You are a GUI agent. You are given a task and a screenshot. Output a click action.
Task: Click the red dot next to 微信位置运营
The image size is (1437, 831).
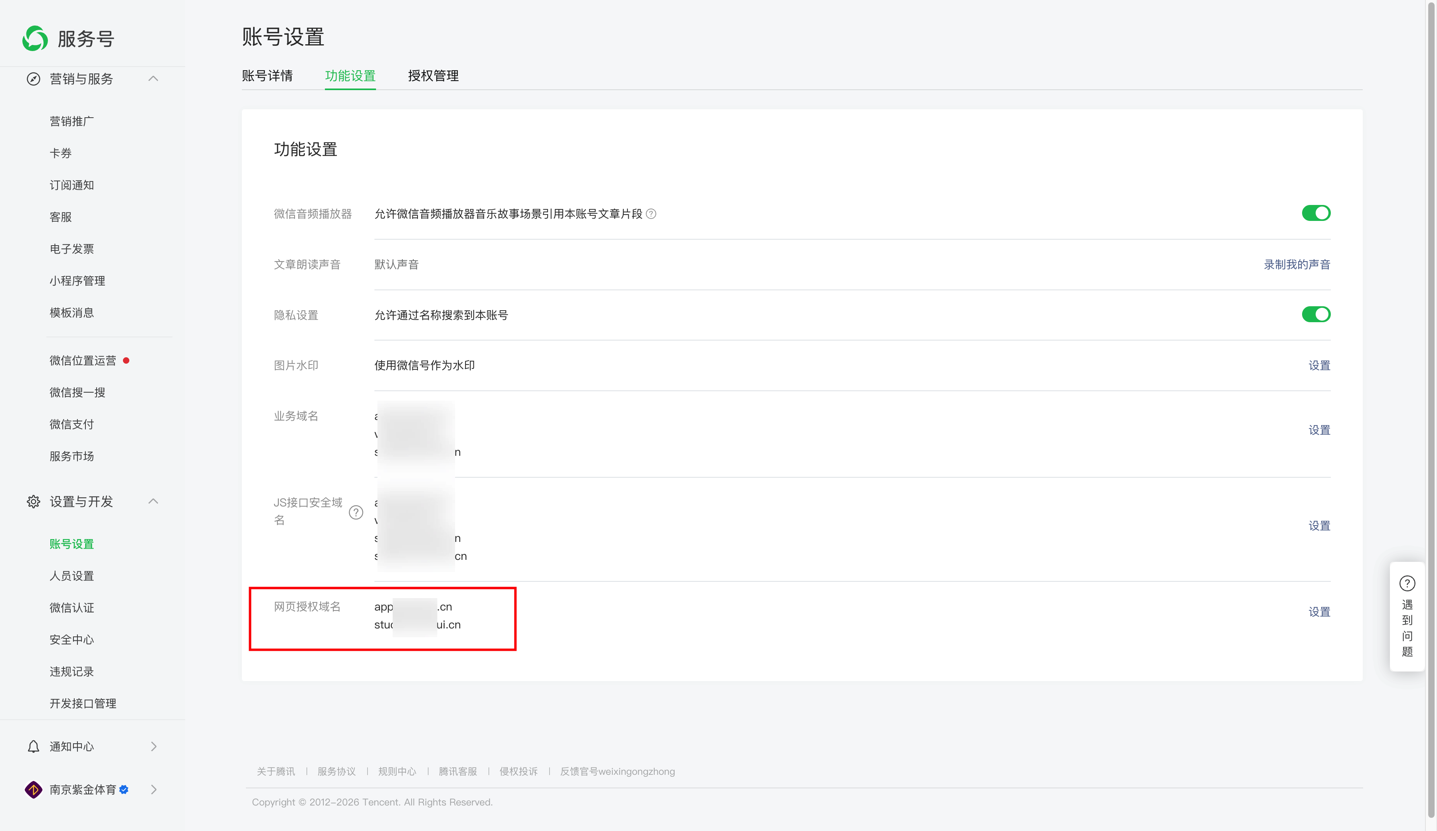pos(126,360)
